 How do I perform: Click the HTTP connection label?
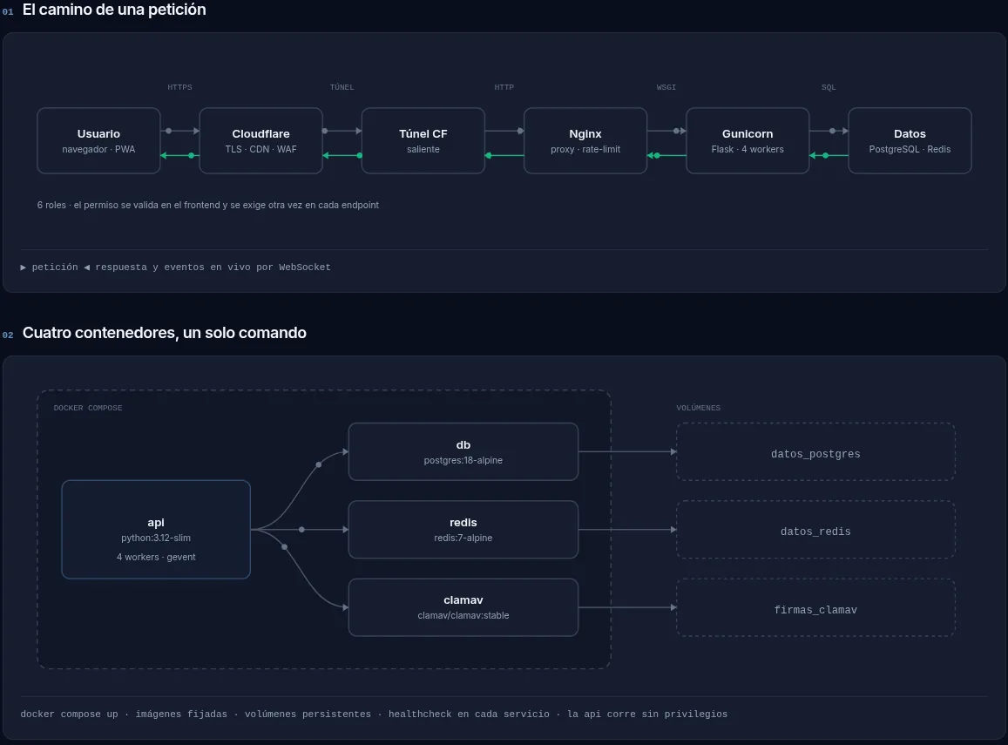coord(504,87)
